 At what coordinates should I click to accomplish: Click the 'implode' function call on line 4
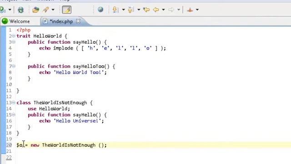pyautogui.click(x=63, y=48)
